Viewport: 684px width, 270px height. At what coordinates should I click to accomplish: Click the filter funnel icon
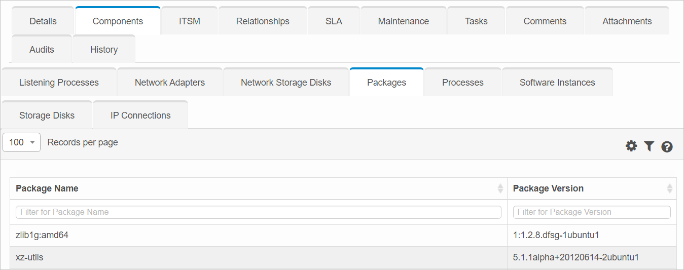[x=649, y=146]
